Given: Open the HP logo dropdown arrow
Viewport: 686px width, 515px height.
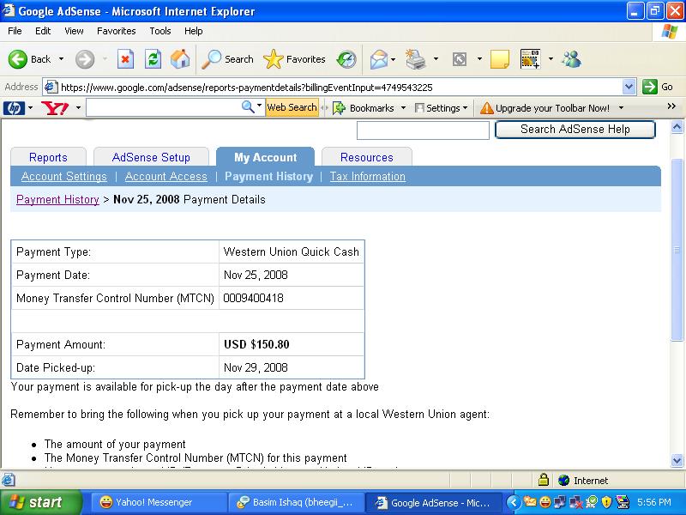Looking at the screenshot, I should [30, 108].
